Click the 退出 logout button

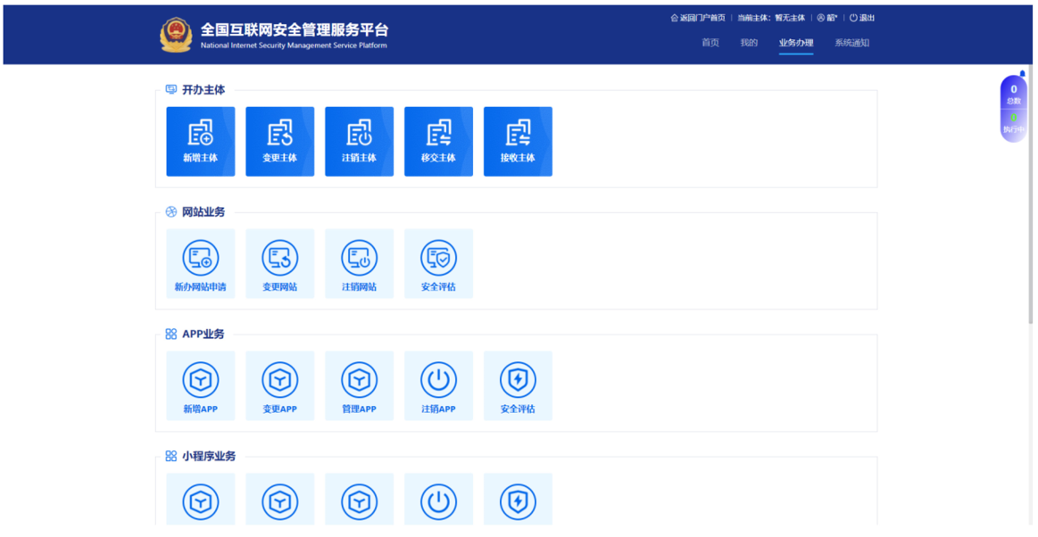pyautogui.click(x=862, y=18)
